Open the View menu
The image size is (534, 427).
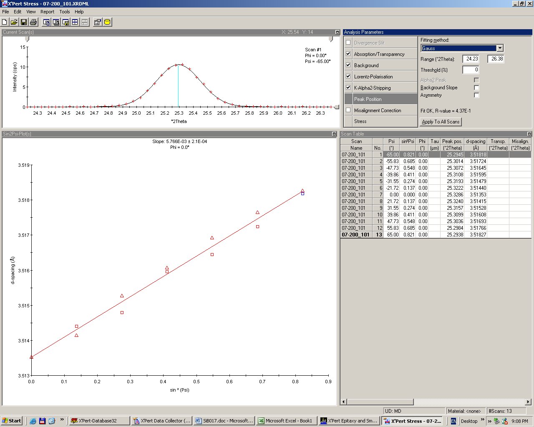(31, 12)
